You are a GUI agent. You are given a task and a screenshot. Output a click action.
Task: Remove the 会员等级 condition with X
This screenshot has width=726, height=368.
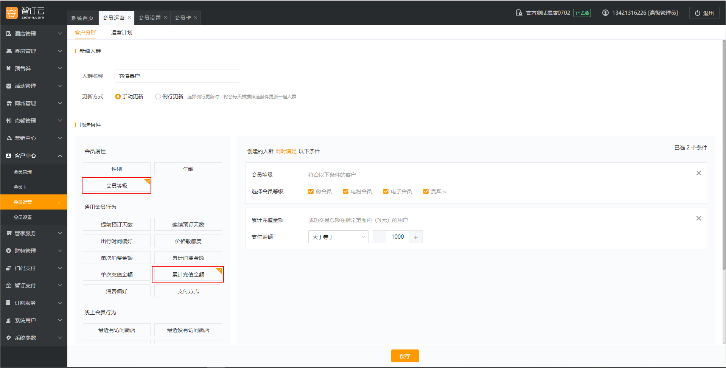coord(698,173)
